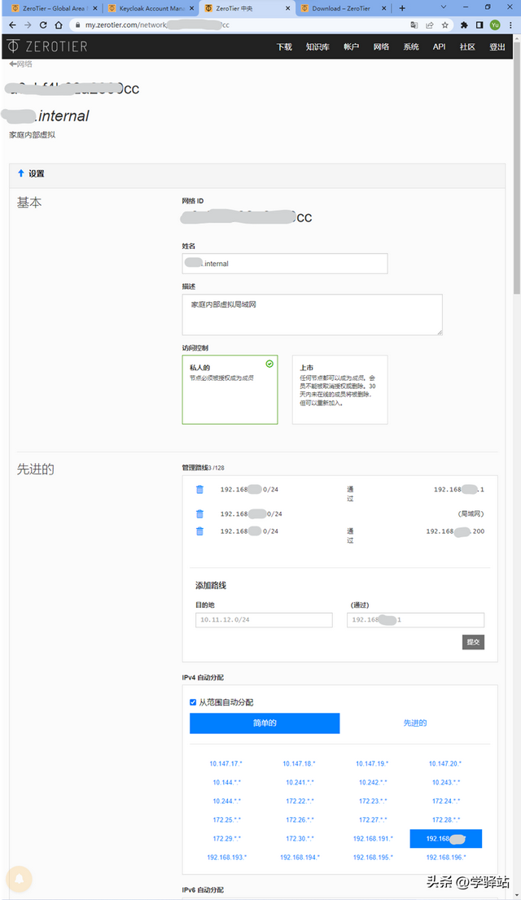Select 私人的 access control option
Screen dimensions: 521x900
[x=230, y=390]
